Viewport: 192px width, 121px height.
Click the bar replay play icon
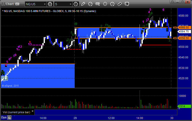105,4
